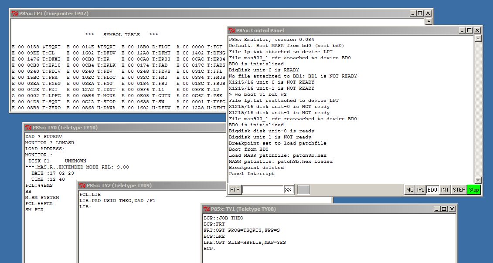Click 'LIB:PRD USID=THEO,DAD=/F1' line in TY2
The width and height of the screenshot is (493, 263).
(117, 200)
